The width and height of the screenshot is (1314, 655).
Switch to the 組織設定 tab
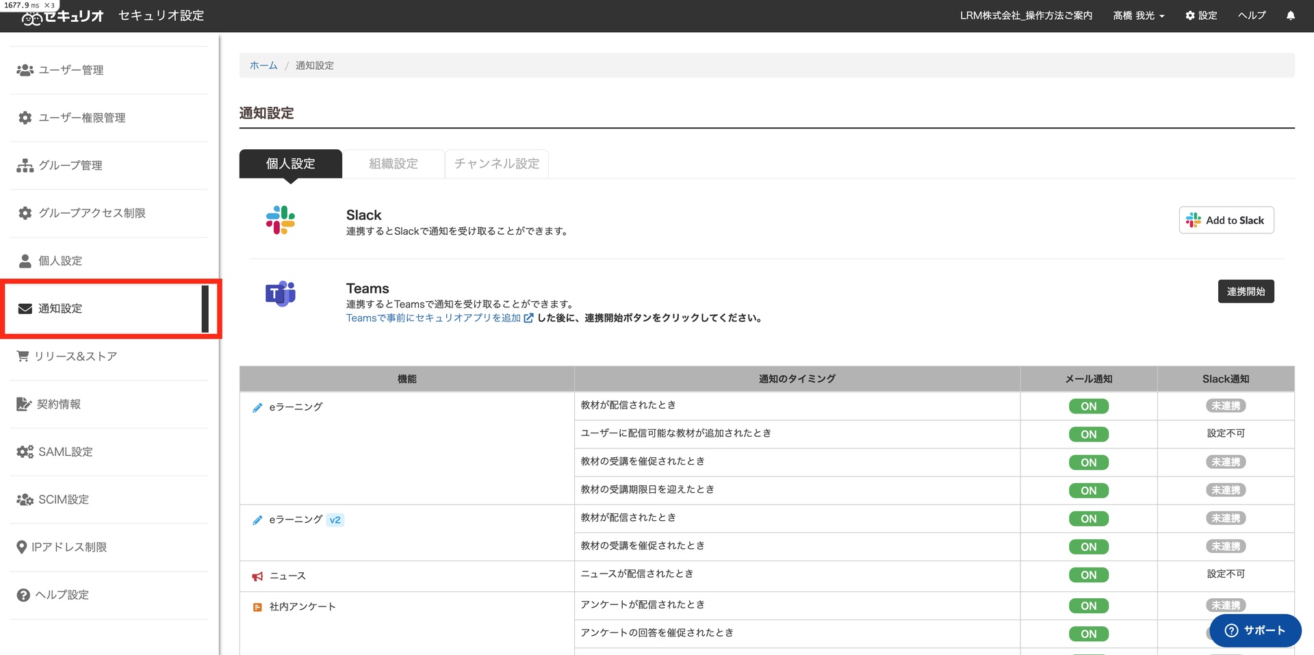click(394, 164)
